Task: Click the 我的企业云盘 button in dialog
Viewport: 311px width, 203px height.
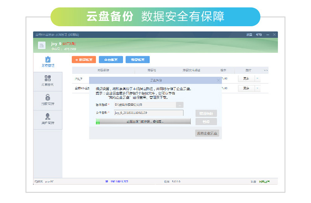Action: (207, 133)
